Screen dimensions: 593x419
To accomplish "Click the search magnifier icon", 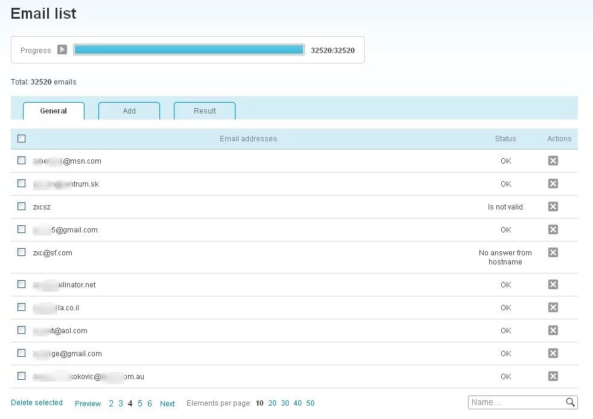I will pyautogui.click(x=570, y=402).
